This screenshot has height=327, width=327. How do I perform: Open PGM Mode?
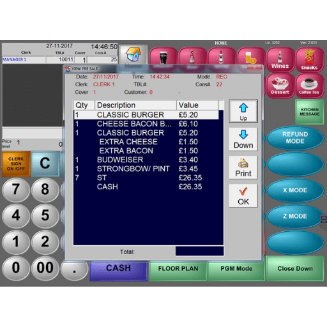236,271
